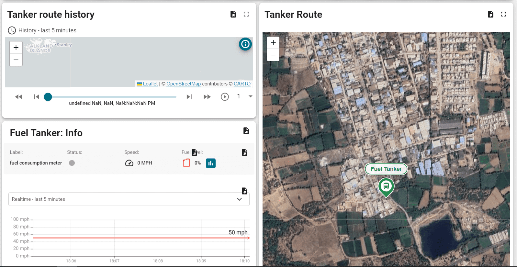Show info on route history map
The height and width of the screenshot is (267, 517).
(245, 44)
